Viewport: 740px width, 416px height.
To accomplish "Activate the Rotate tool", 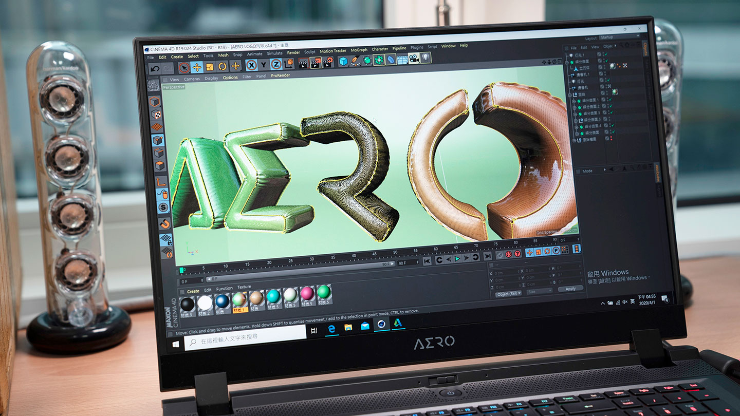I will (x=223, y=66).
